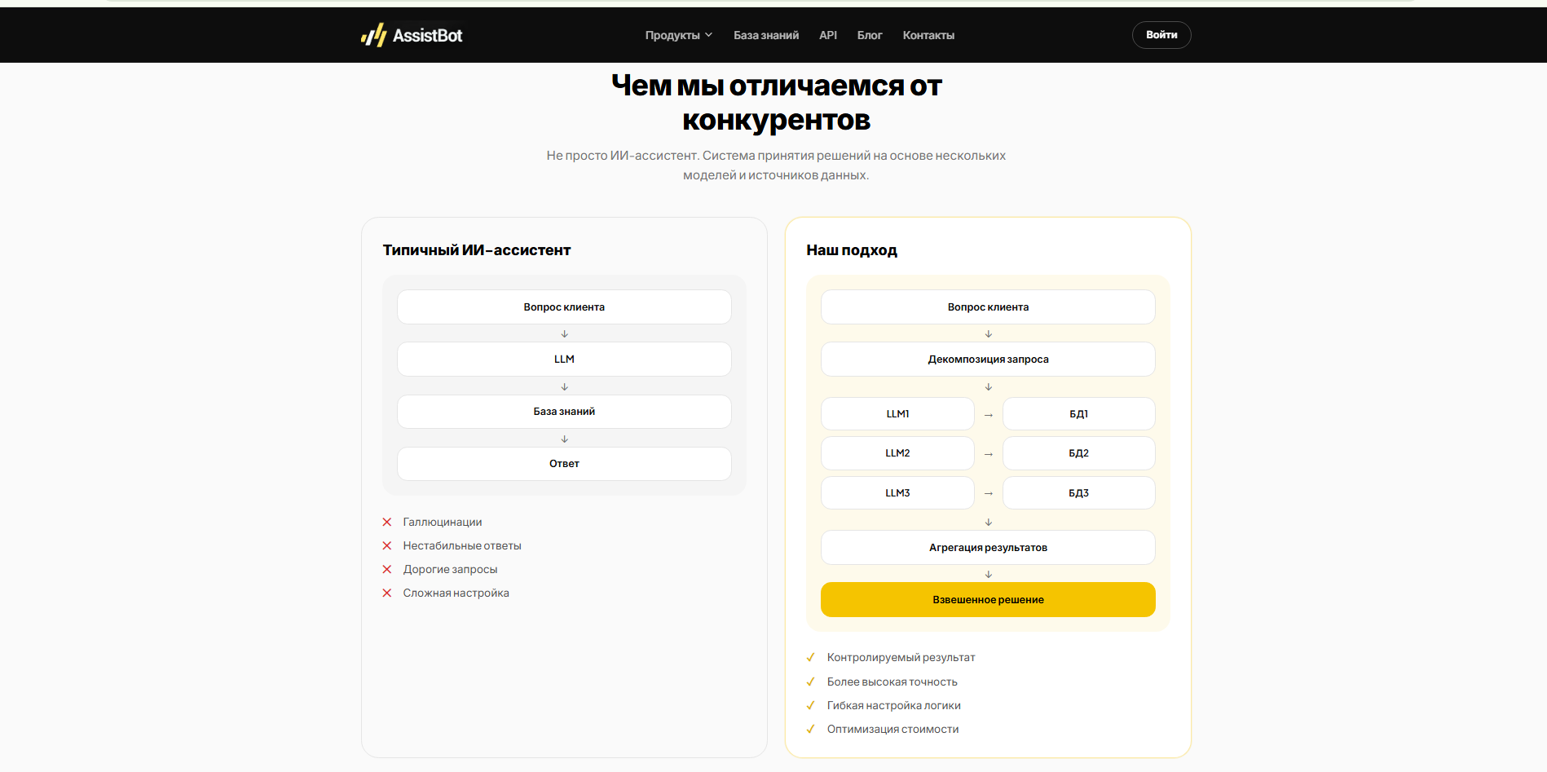The height and width of the screenshot is (772, 1547).
Task: Click the Декомпозиция запроса box
Action: (x=988, y=360)
